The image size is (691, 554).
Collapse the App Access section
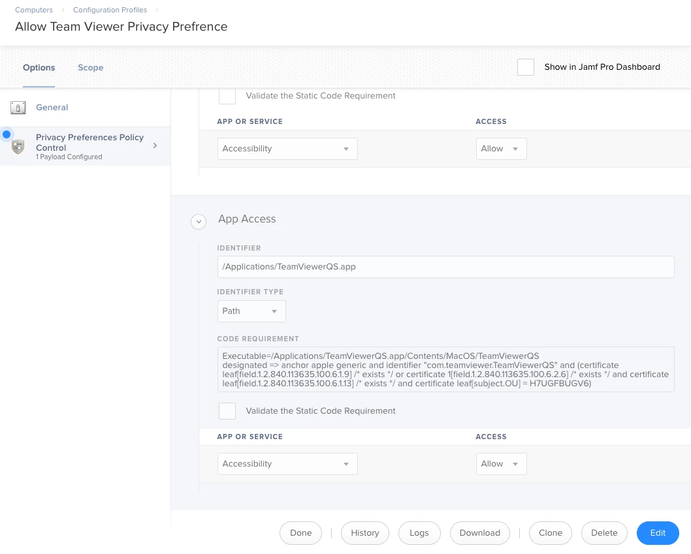tap(199, 221)
